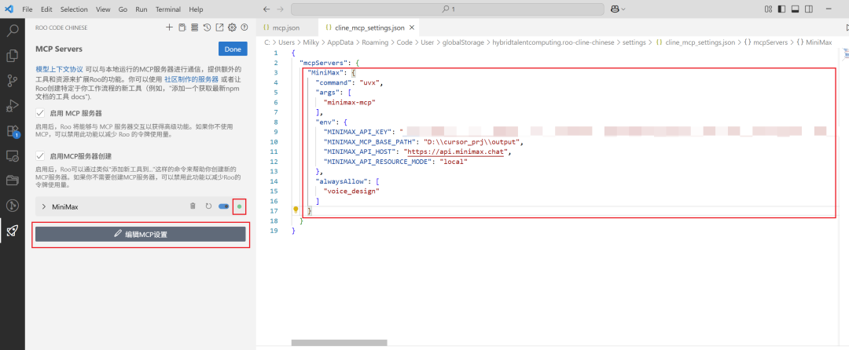Open the Explorer files icon
Image resolution: width=849 pixels, height=350 pixels.
pos(12,56)
